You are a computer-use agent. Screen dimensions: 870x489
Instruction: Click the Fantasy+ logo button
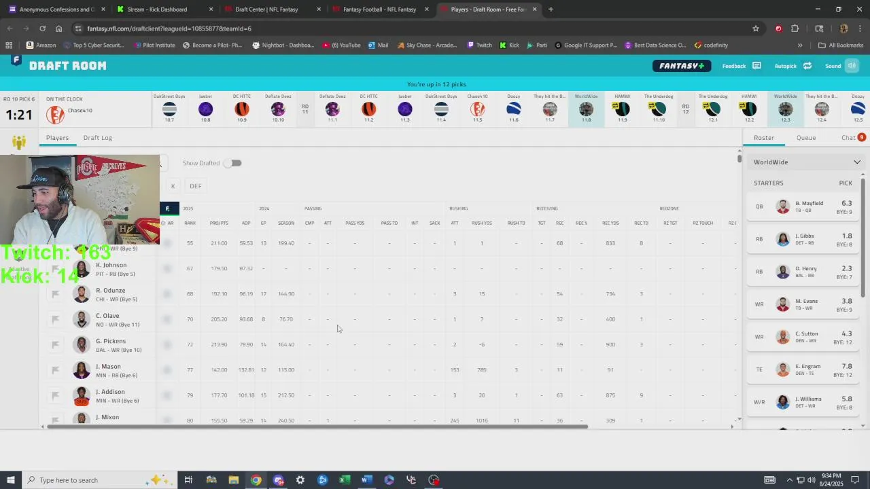coord(682,66)
